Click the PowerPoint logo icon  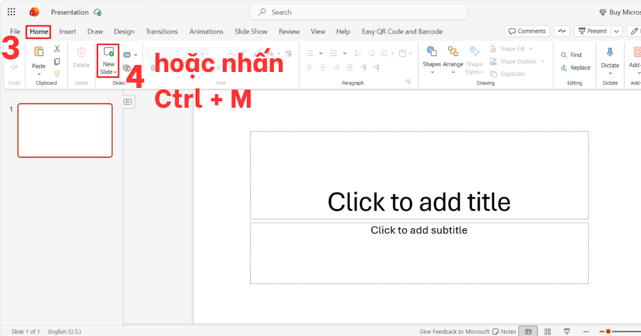[x=35, y=12]
